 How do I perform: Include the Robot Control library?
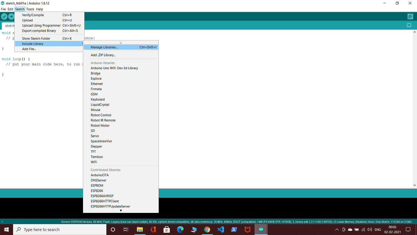(121, 115)
